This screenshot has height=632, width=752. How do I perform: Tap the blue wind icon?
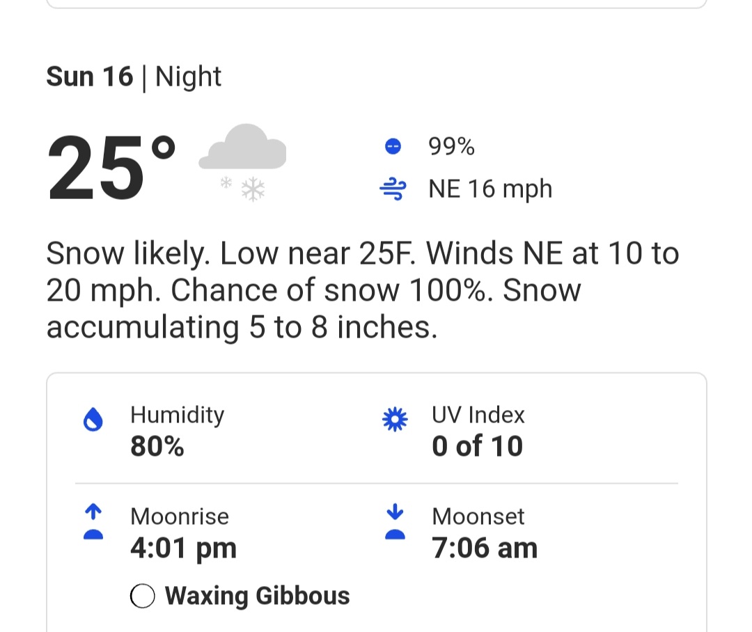pyautogui.click(x=393, y=189)
